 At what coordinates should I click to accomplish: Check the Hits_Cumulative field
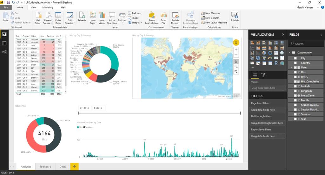click(x=295, y=81)
